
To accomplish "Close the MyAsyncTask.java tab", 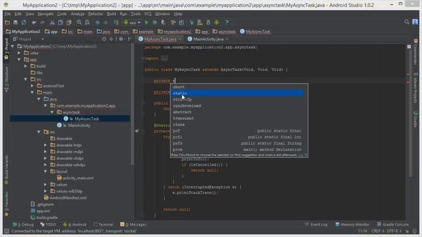I will click(x=180, y=39).
